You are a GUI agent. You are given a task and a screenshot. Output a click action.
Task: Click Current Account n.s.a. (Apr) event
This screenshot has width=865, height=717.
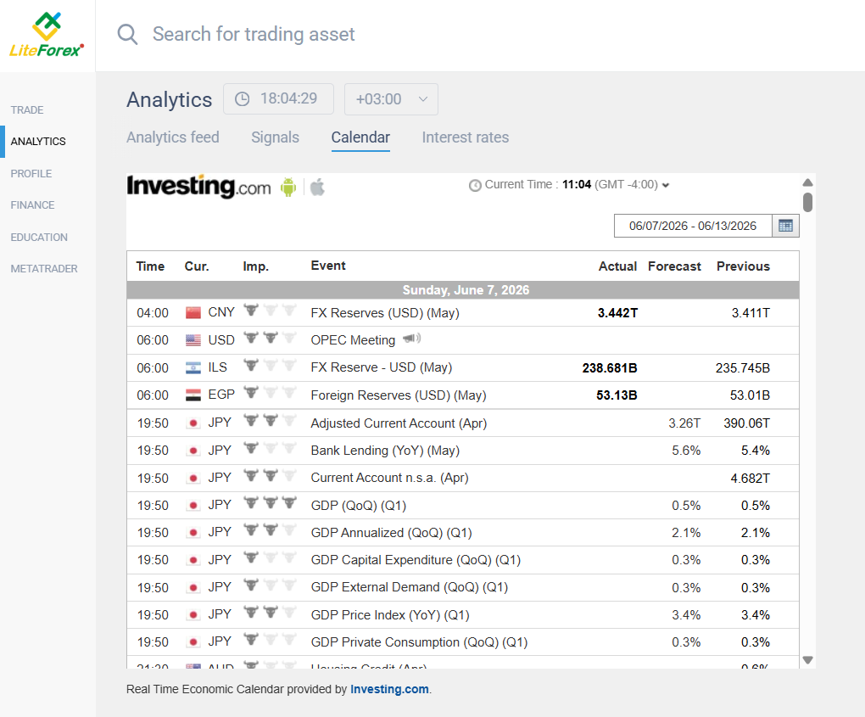click(389, 478)
